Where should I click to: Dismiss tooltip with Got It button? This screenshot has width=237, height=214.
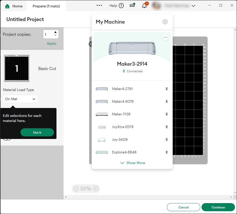37,132
